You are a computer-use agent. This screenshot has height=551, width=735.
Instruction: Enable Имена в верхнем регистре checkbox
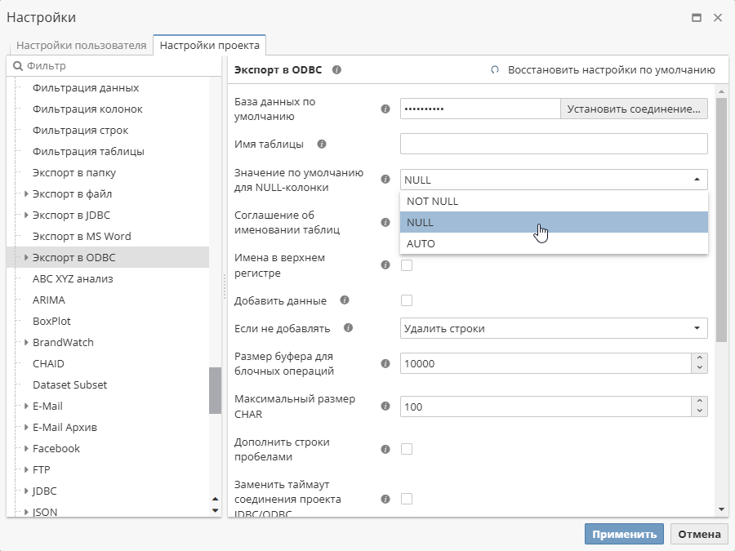pyautogui.click(x=407, y=265)
